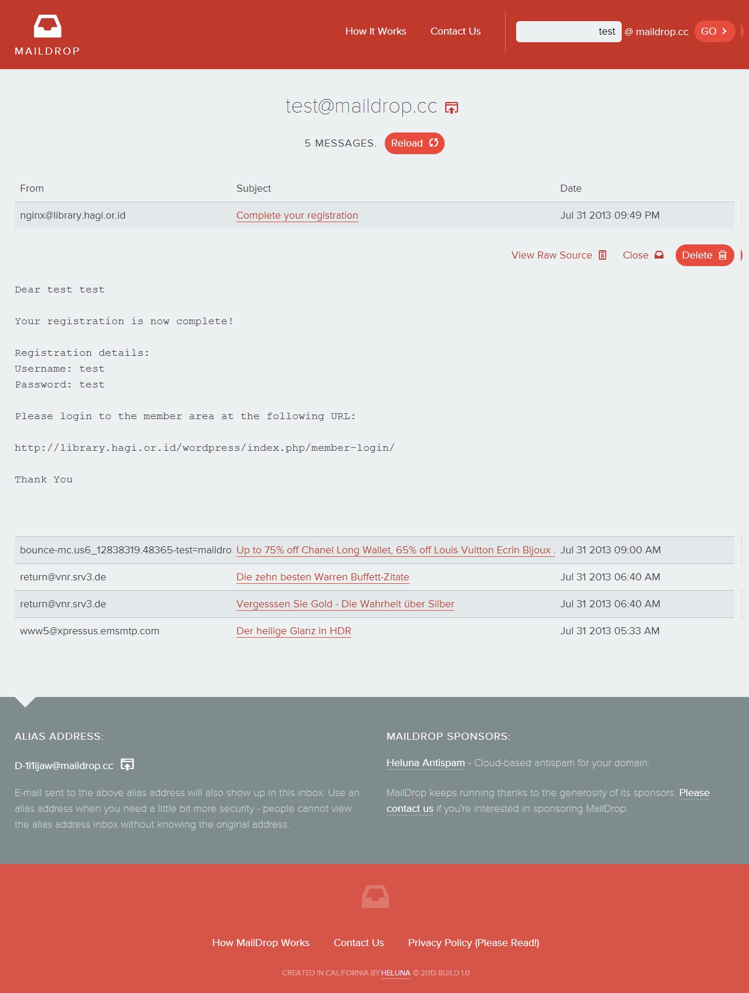Click the test@maildrop.cc inbox title
The height and width of the screenshot is (993, 749).
pyautogui.click(x=361, y=106)
